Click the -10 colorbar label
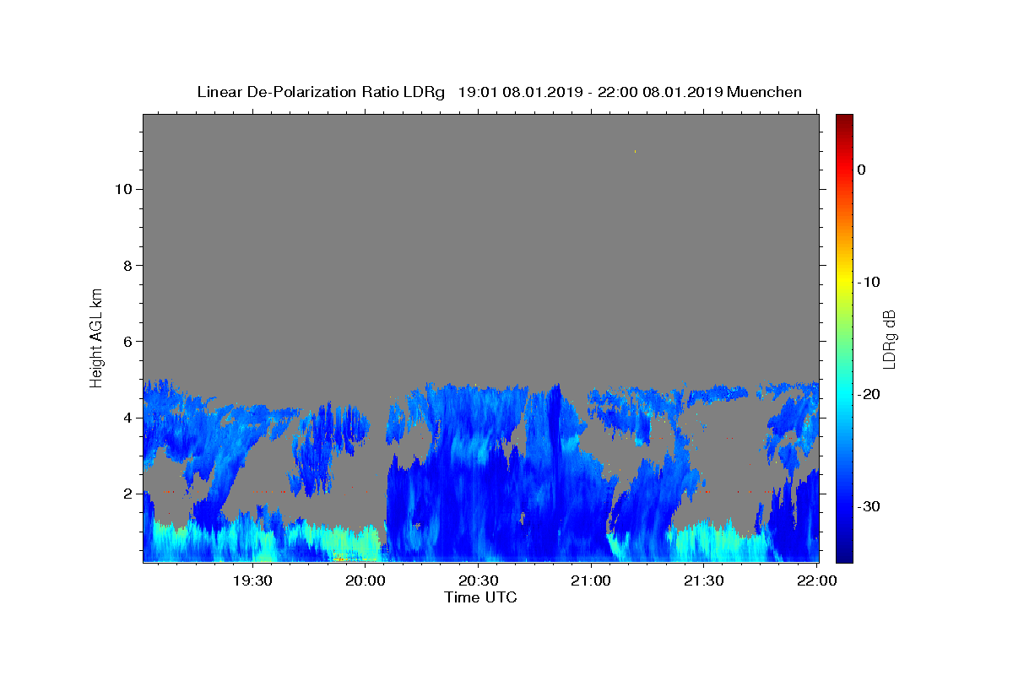Screen dimensions: 1013x675 click(x=869, y=282)
